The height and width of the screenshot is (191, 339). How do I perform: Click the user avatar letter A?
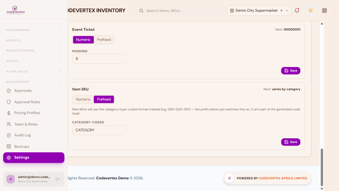(11, 179)
